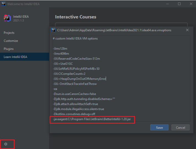Minimize the Welcome to IntelliJ IDEA window
196x149 pixels.
pyautogui.click(x=167, y=4)
